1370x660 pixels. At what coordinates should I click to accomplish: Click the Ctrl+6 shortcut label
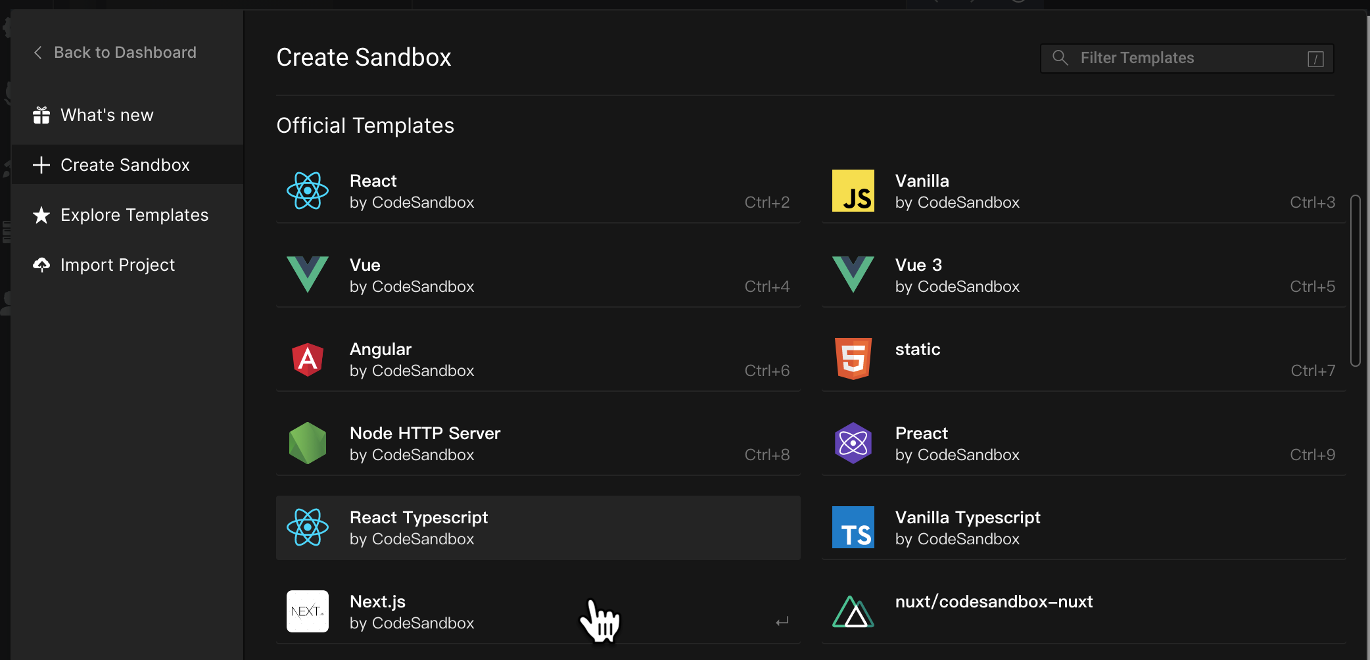[767, 371]
